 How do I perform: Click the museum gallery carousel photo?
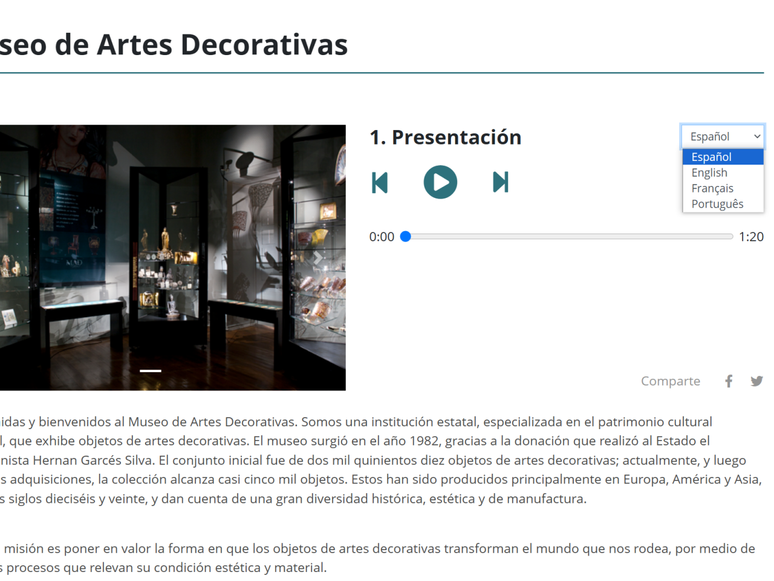click(173, 257)
